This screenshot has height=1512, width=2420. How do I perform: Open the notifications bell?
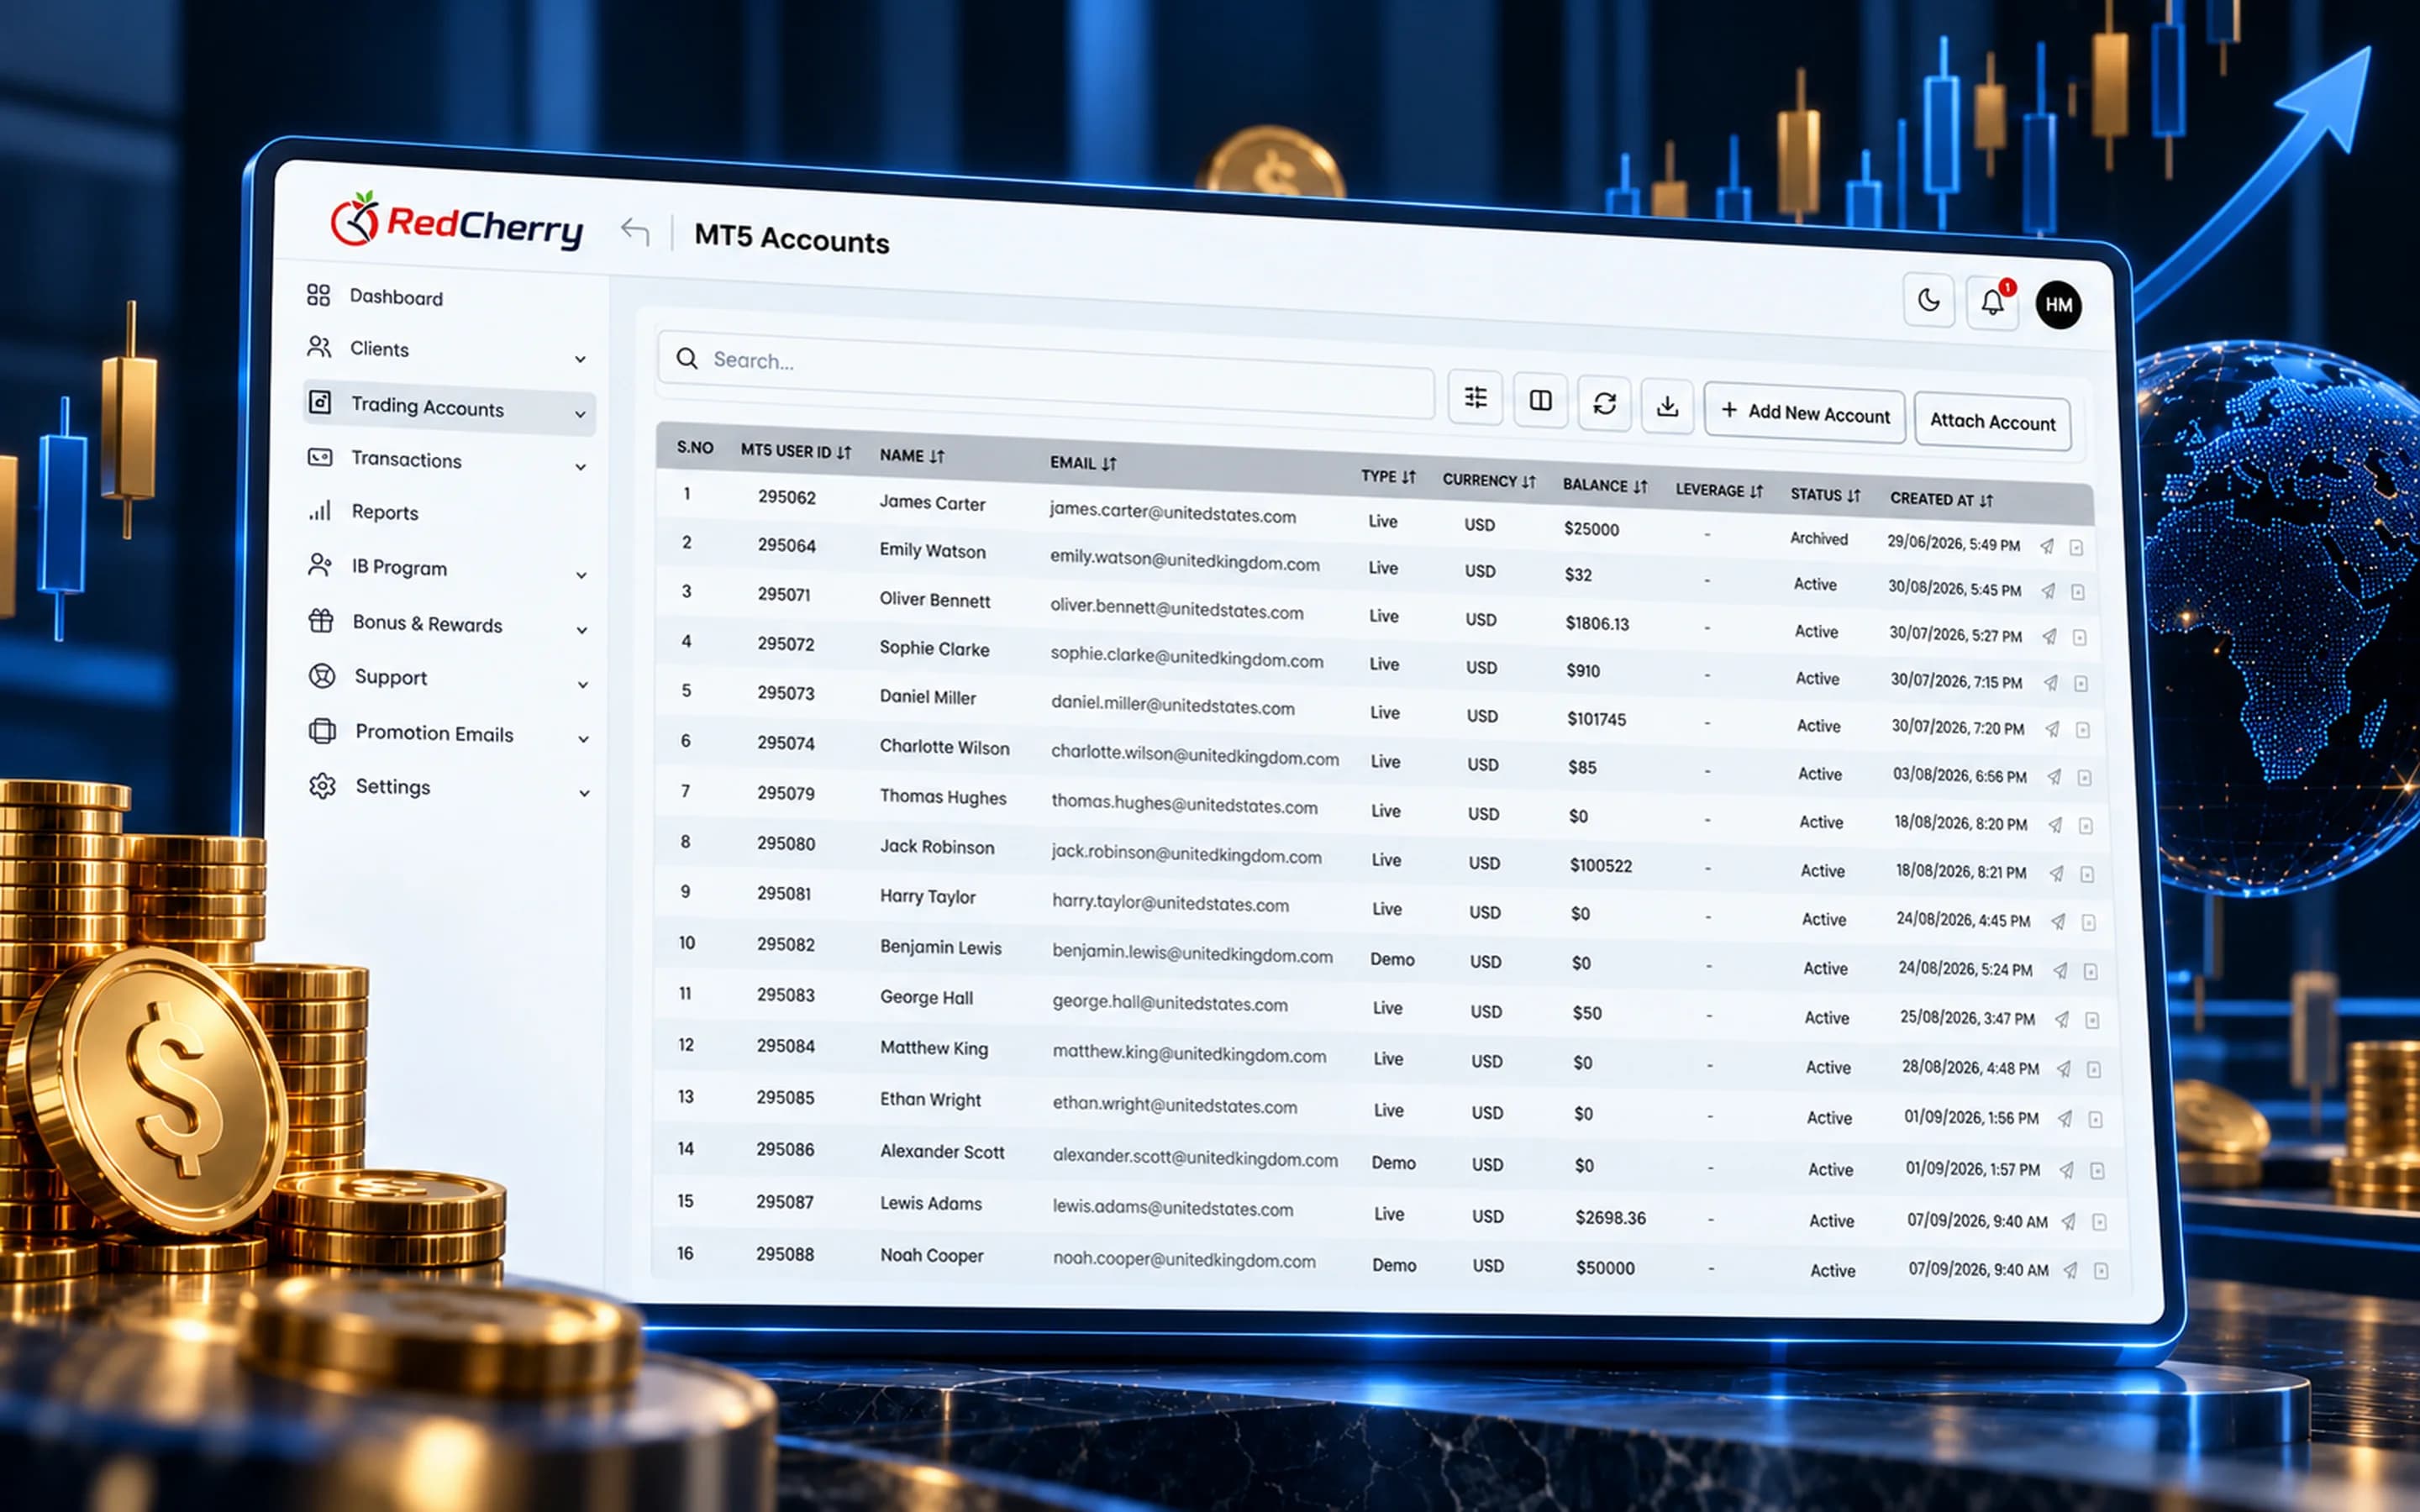click(x=1992, y=302)
